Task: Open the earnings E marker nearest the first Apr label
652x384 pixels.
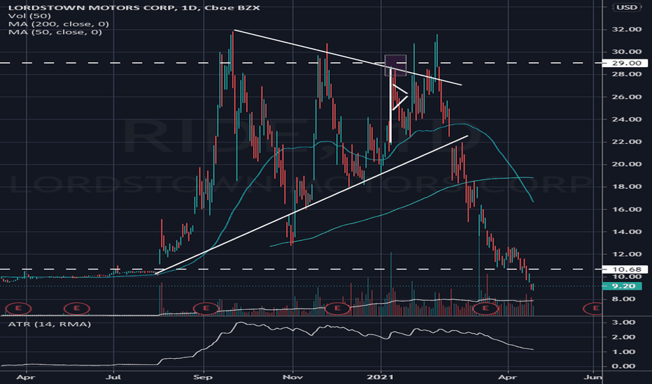Action: pyautogui.click(x=18, y=308)
